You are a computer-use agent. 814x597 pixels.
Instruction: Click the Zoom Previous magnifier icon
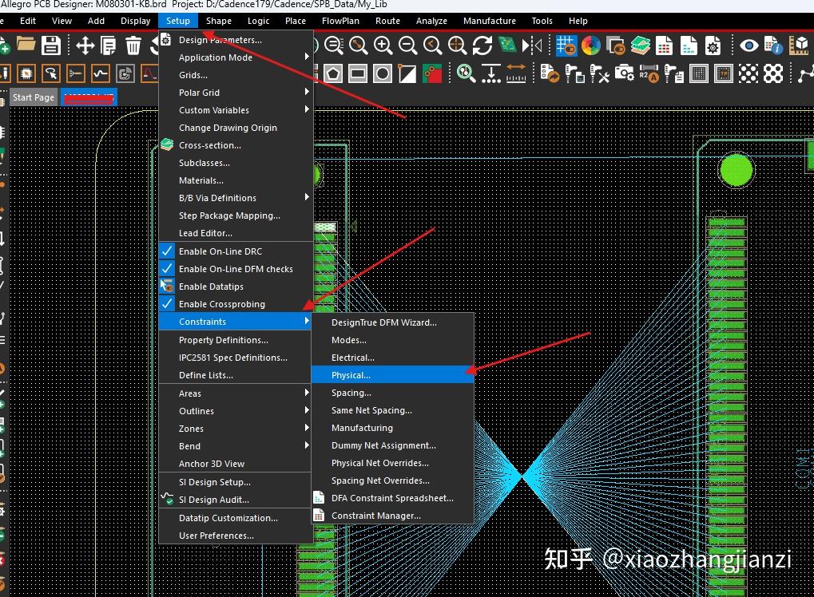click(432, 45)
